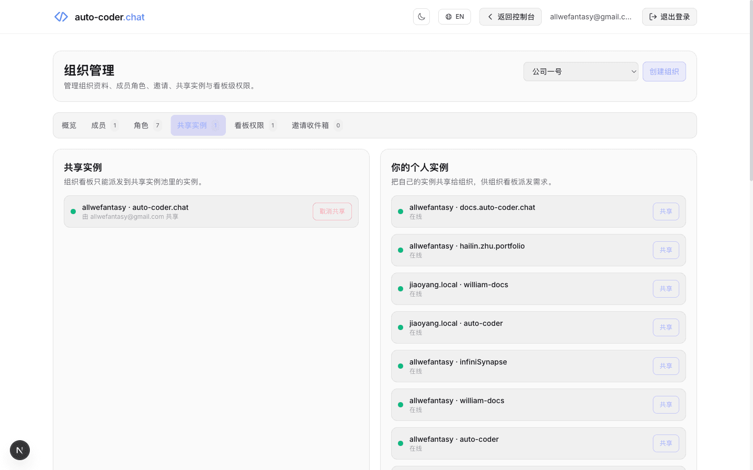This screenshot has width=753, height=470.
Task: Click the logout arrow icon on 退出登录
Action: click(653, 16)
